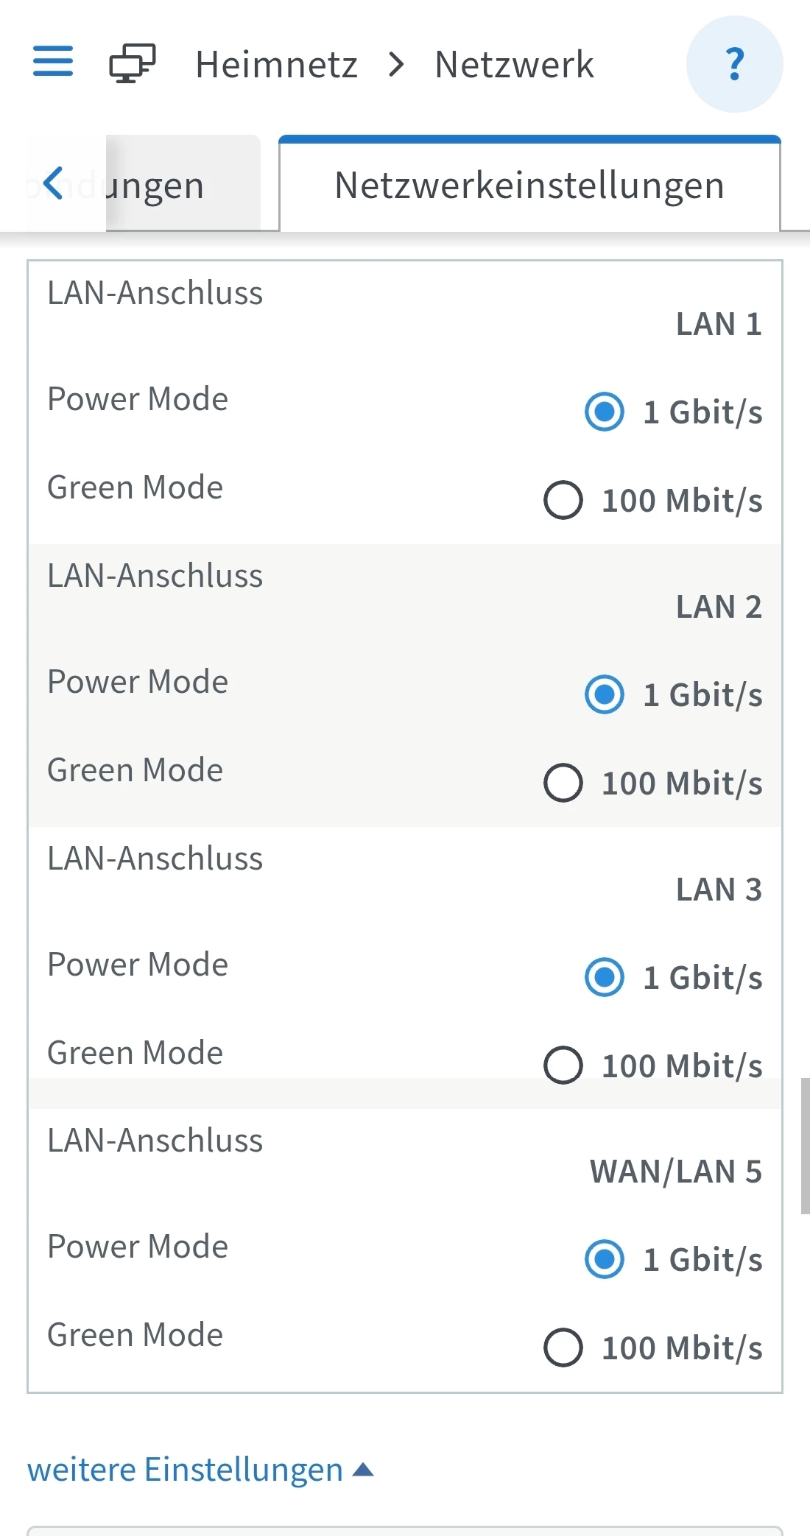Collapse the weitere Einstellungen section
Viewport: 810px width, 1536px height.
[186, 1470]
